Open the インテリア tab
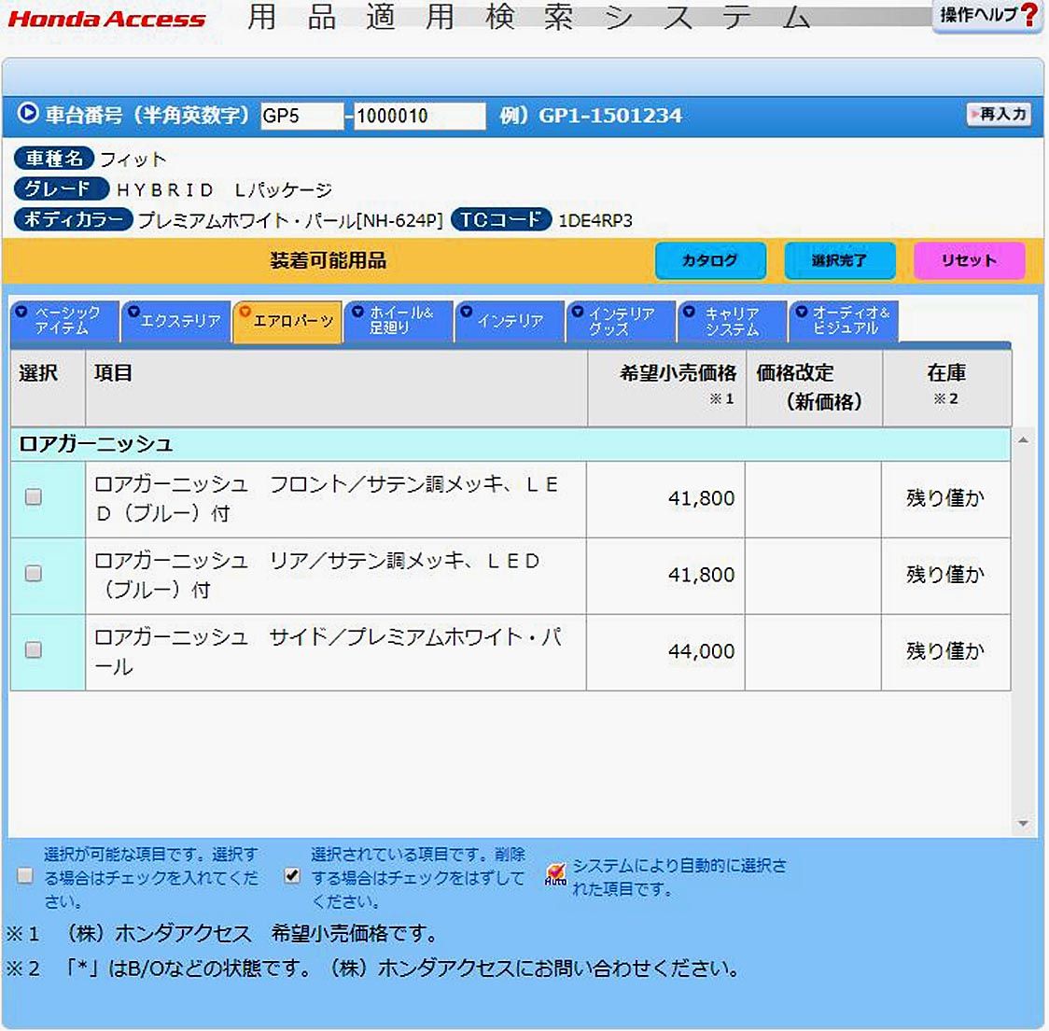 510,321
